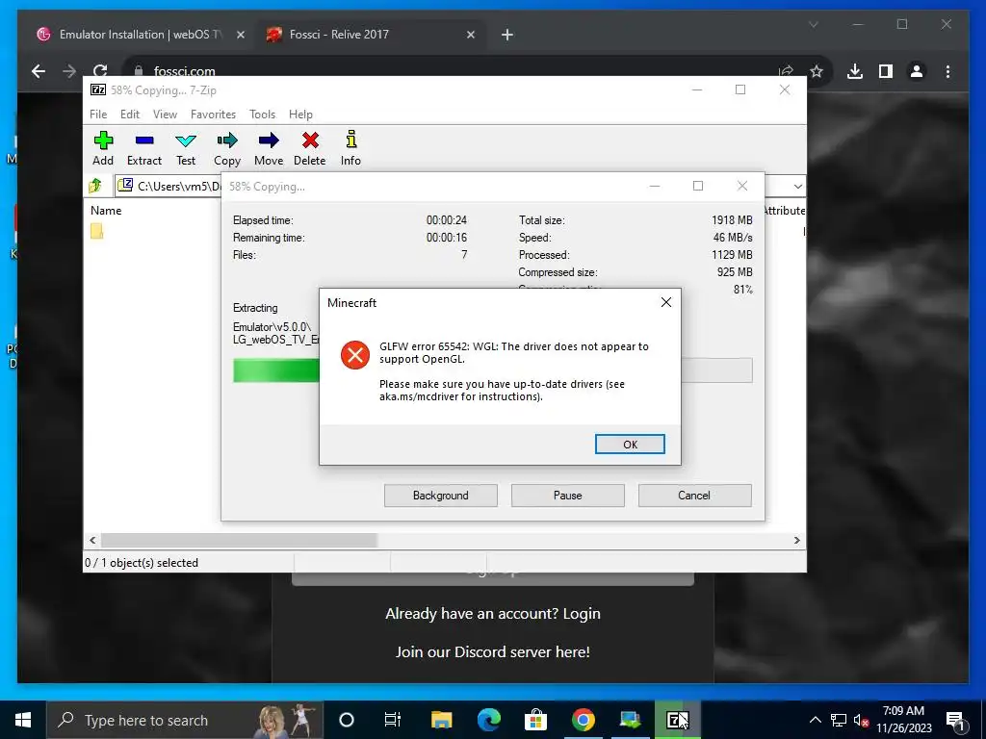The image size is (986, 739).
Task: Open Chrome three-dot menu
Action: 947,71
